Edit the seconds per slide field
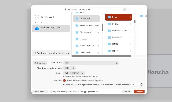 tap(136, 85)
